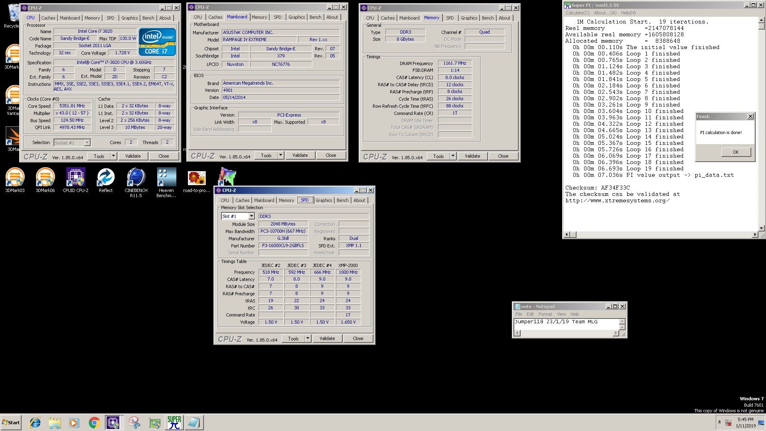Switch to Caches tab in the first CPU-Z window
The image size is (766, 431).
tap(48, 18)
